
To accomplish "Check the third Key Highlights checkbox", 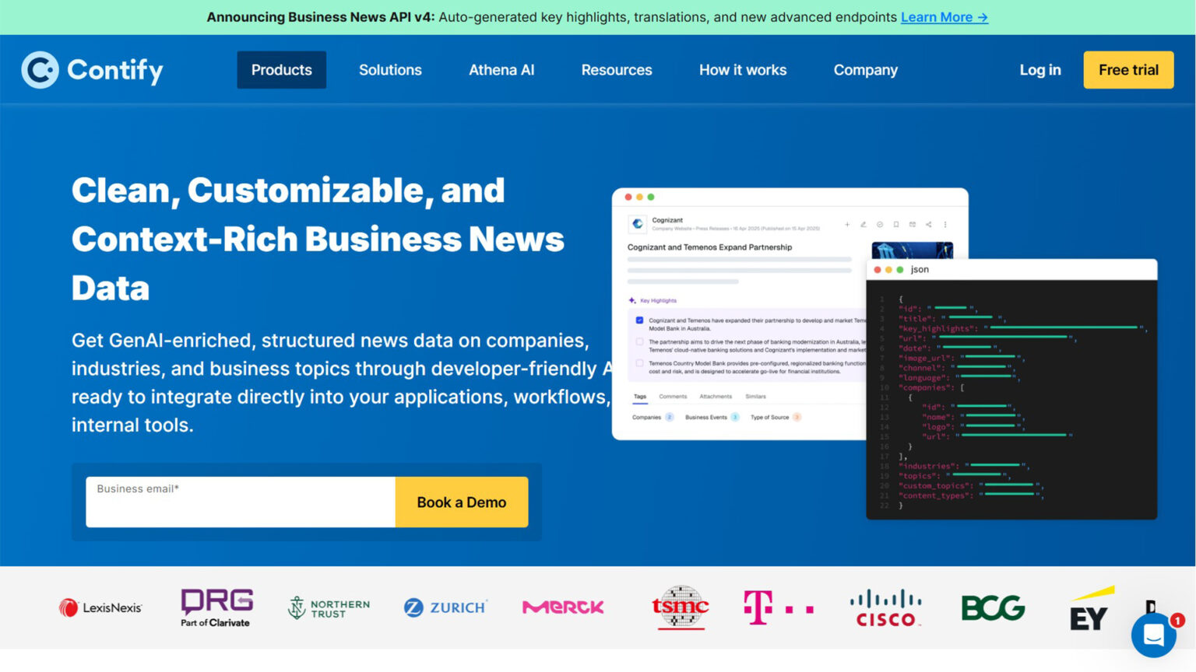I will coord(639,362).
